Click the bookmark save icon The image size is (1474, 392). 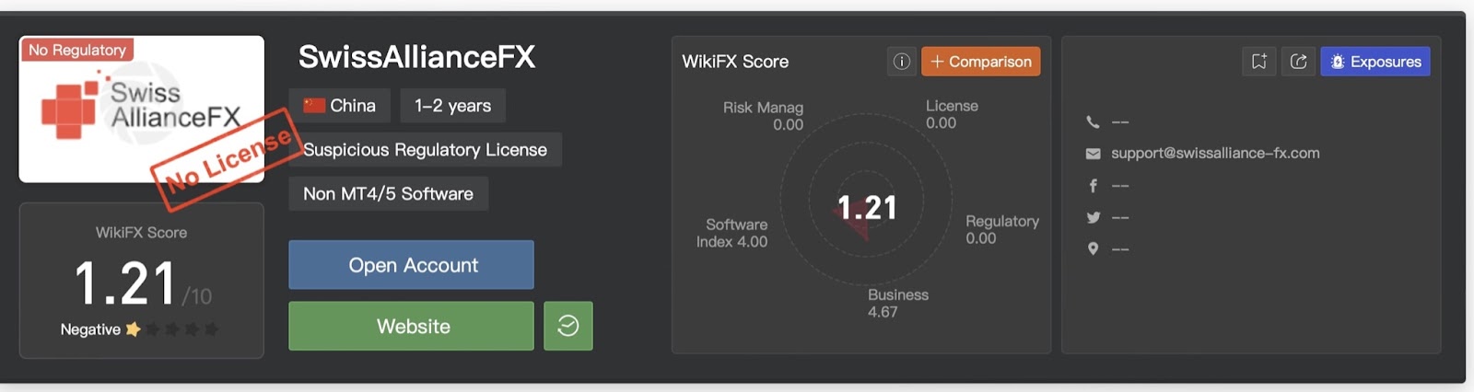pyautogui.click(x=1258, y=62)
